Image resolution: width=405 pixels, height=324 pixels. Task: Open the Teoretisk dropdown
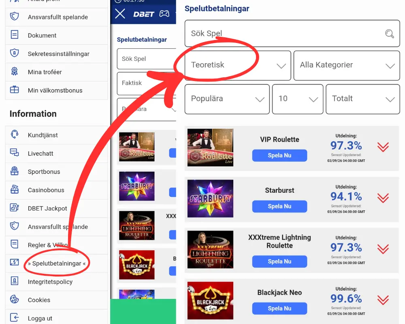pos(238,65)
